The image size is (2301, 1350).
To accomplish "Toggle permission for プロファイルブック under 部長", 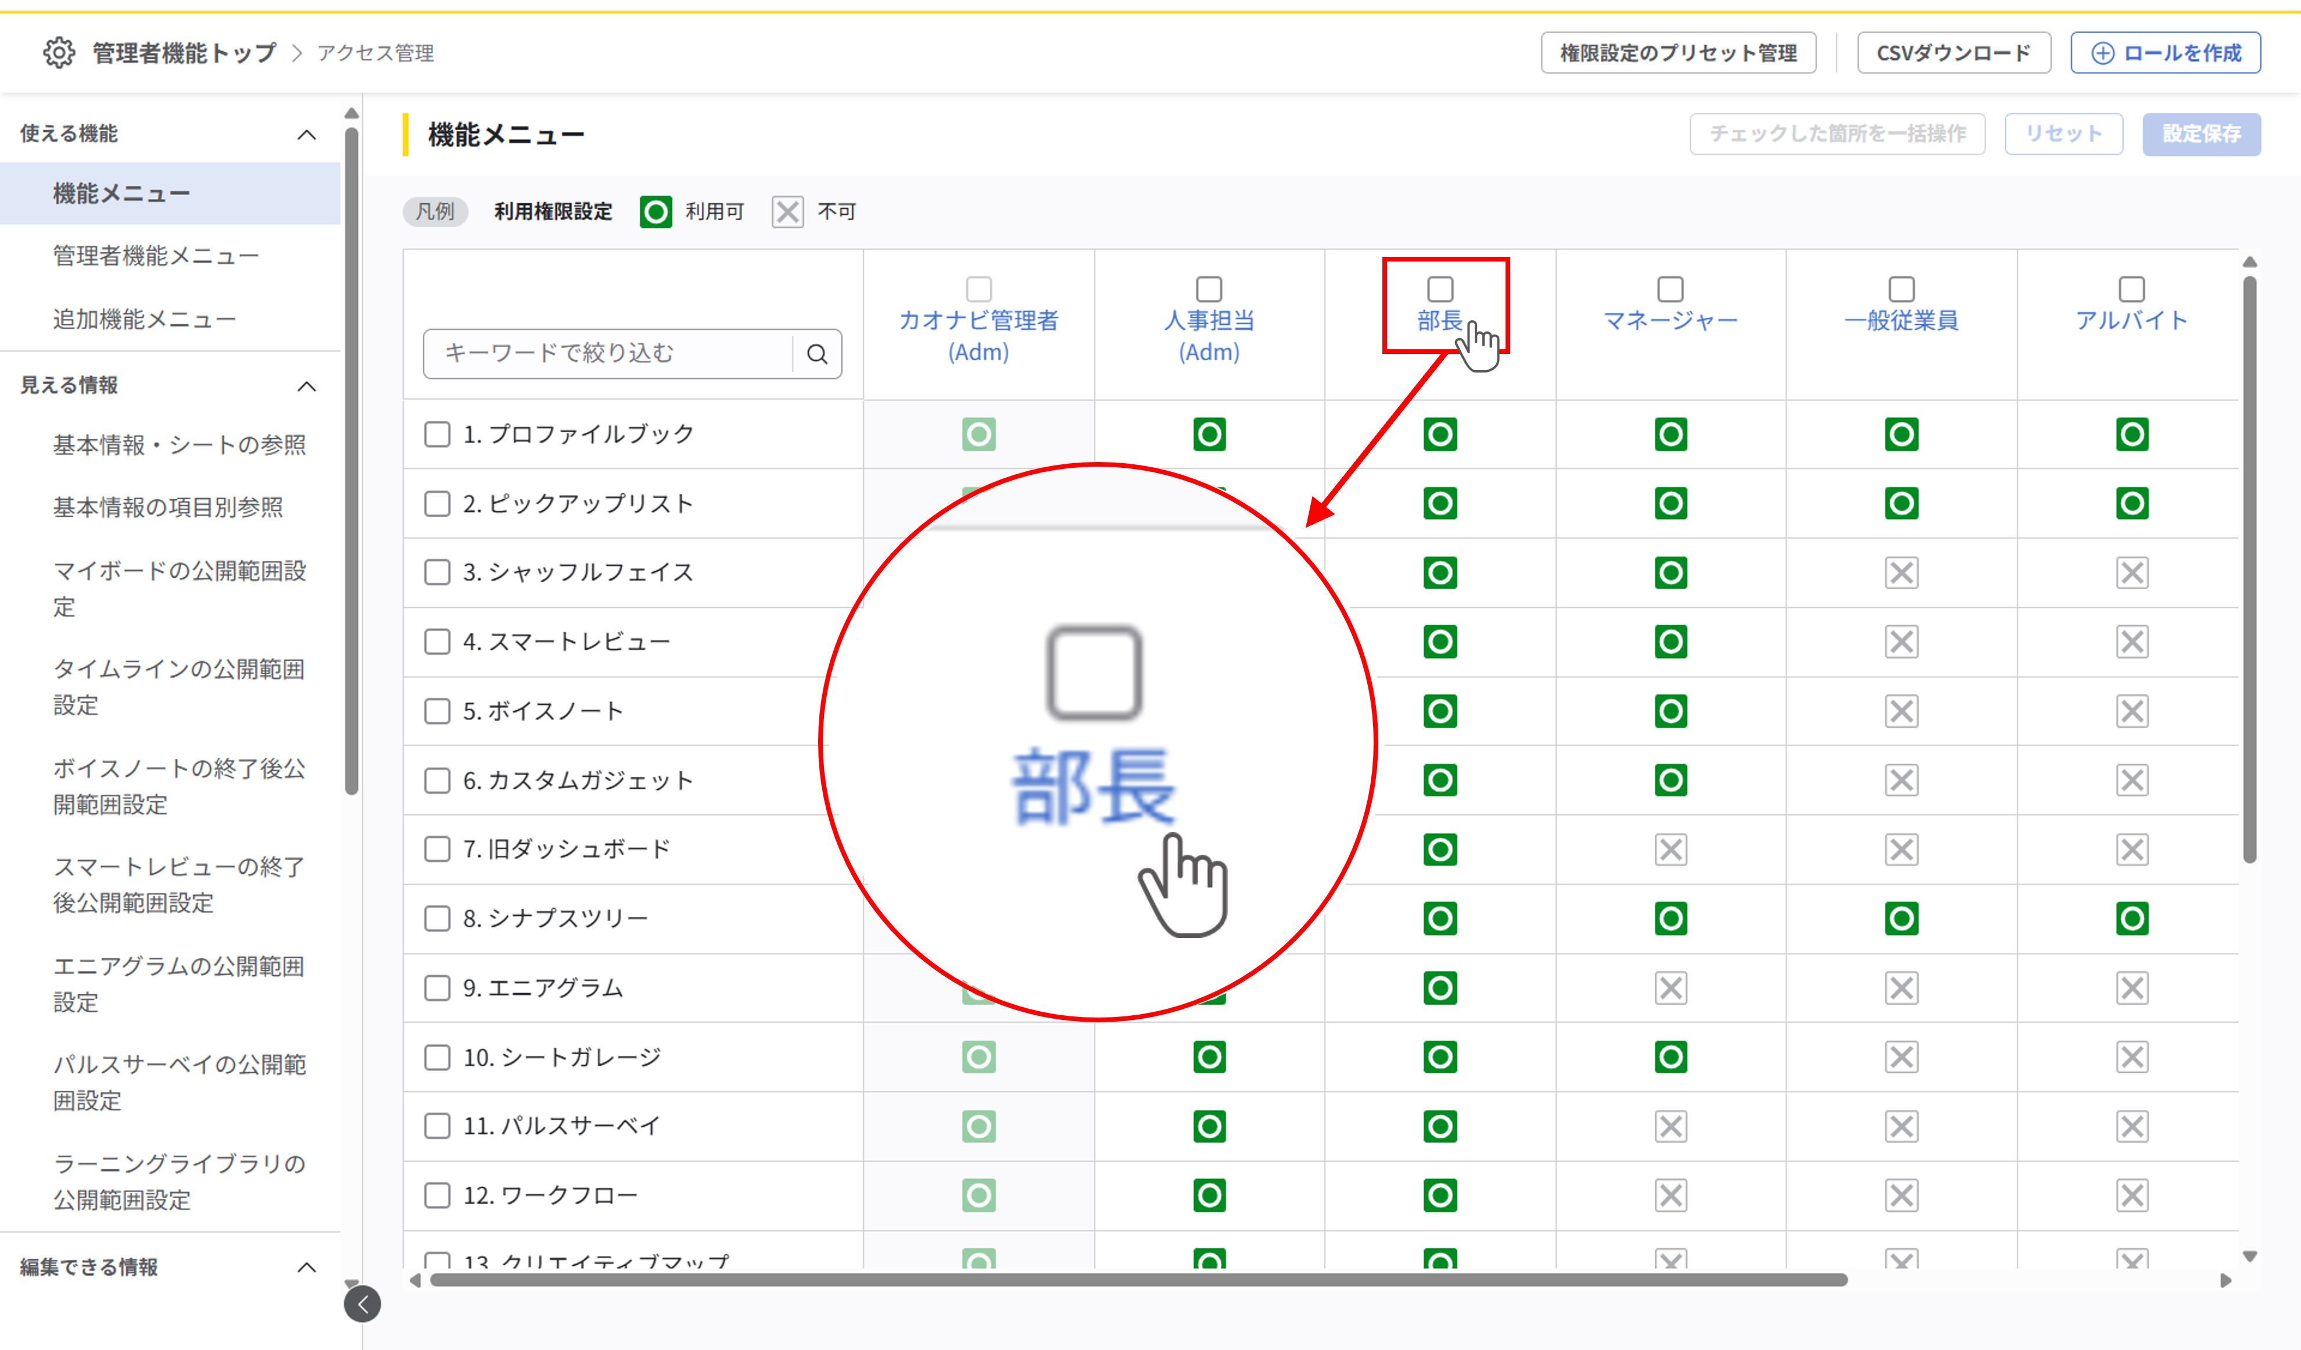I will tap(1440, 434).
